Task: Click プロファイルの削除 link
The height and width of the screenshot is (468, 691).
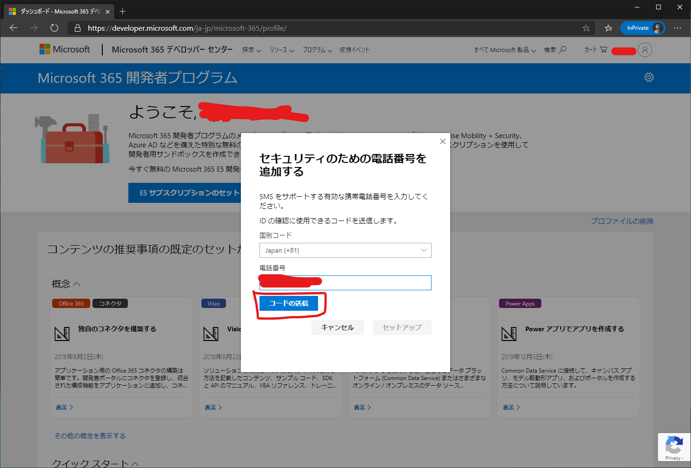Action: [622, 221]
